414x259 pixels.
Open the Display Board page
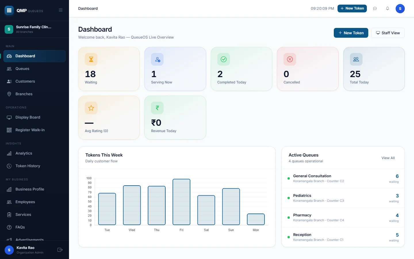pos(34,117)
